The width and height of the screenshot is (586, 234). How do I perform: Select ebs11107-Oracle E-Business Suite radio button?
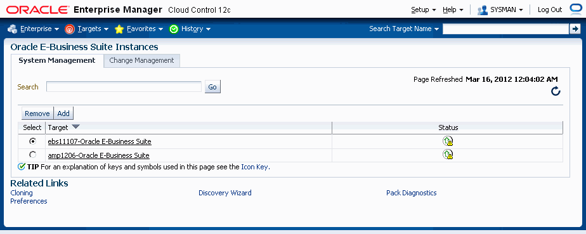(x=33, y=141)
